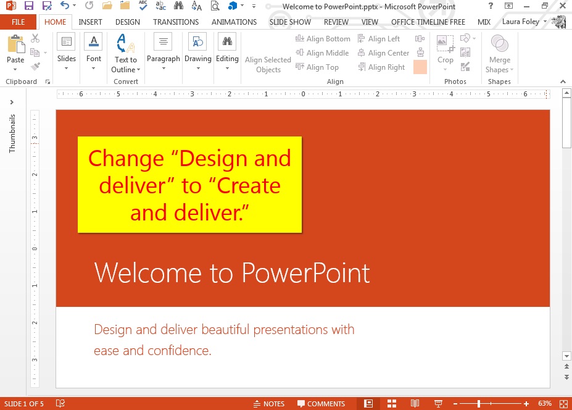The width and height of the screenshot is (572, 410).
Task: Click the spell check book icon in status bar
Action: click(x=60, y=403)
